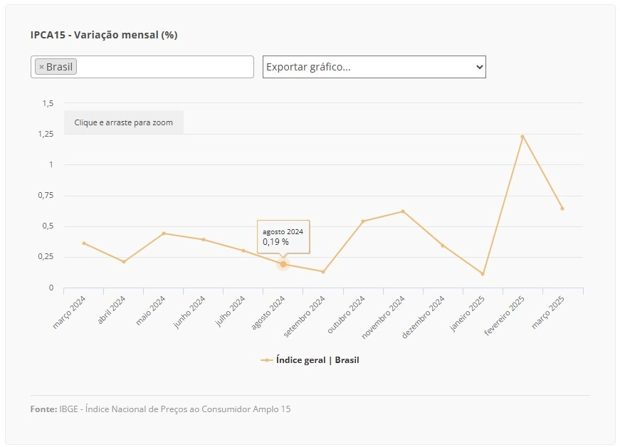
Task: Click the março 2024 first data point
Action: coord(84,243)
